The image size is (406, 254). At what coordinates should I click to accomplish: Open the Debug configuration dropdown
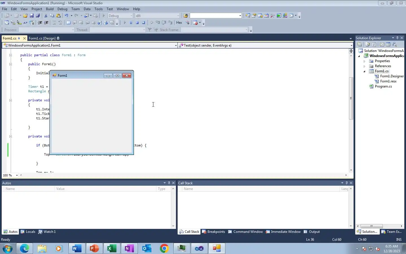coord(131,16)
